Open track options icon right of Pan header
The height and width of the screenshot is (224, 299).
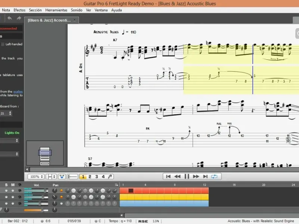point(116,185)
